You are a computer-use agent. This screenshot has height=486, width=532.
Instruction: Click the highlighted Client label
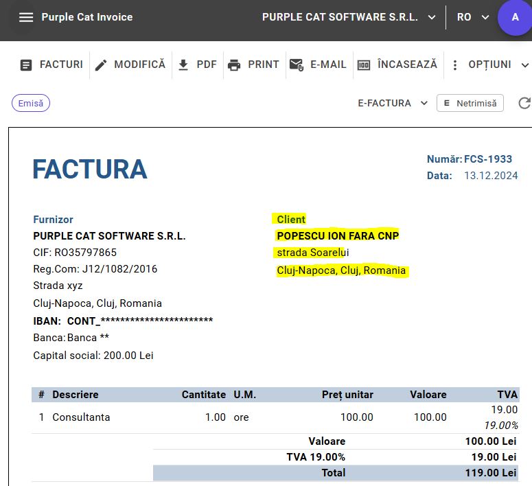[291, 219]
